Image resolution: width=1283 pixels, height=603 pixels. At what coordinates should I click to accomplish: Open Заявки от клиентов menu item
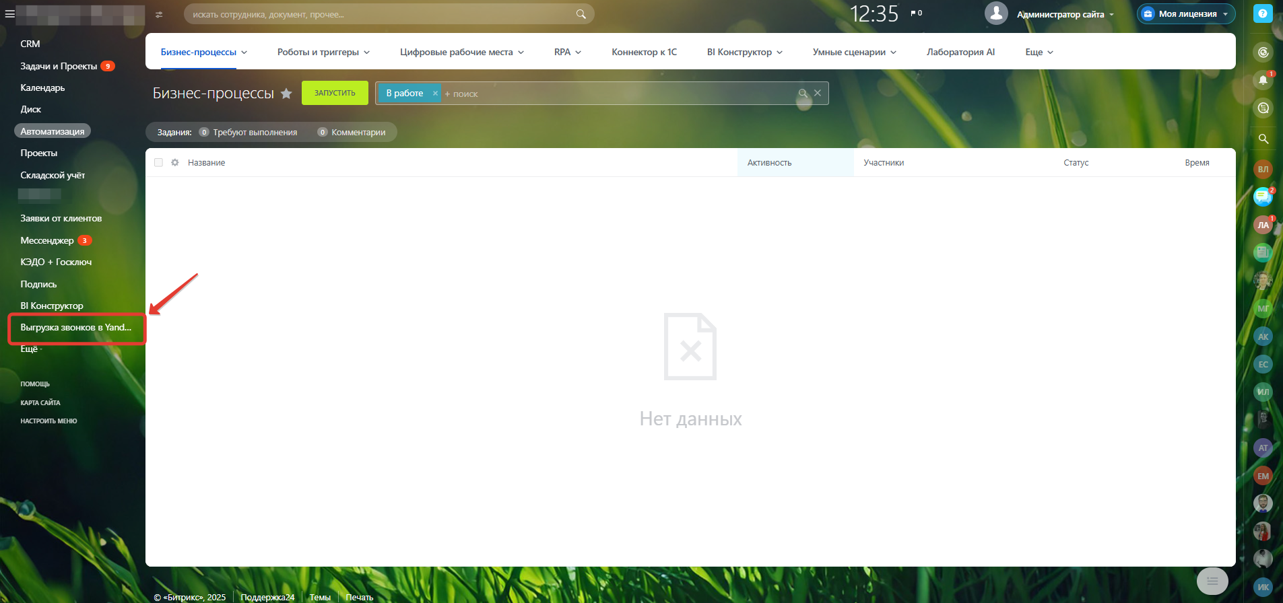(61, 218)
